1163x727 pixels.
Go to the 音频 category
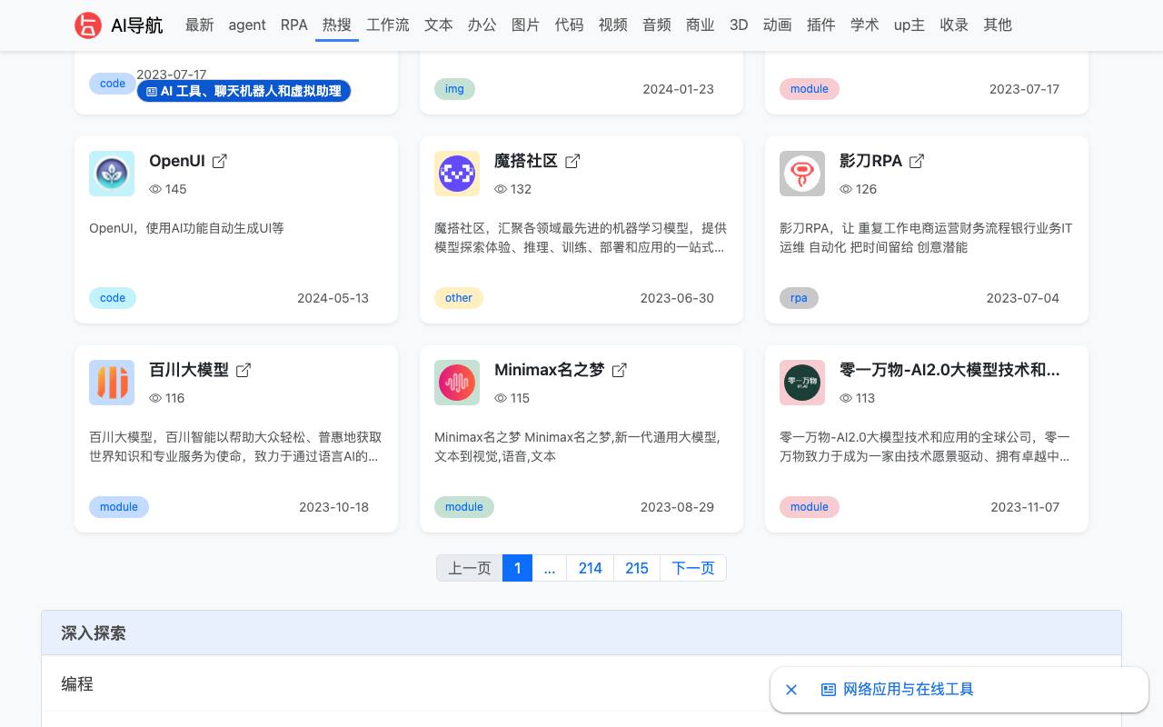click(657, 25)
